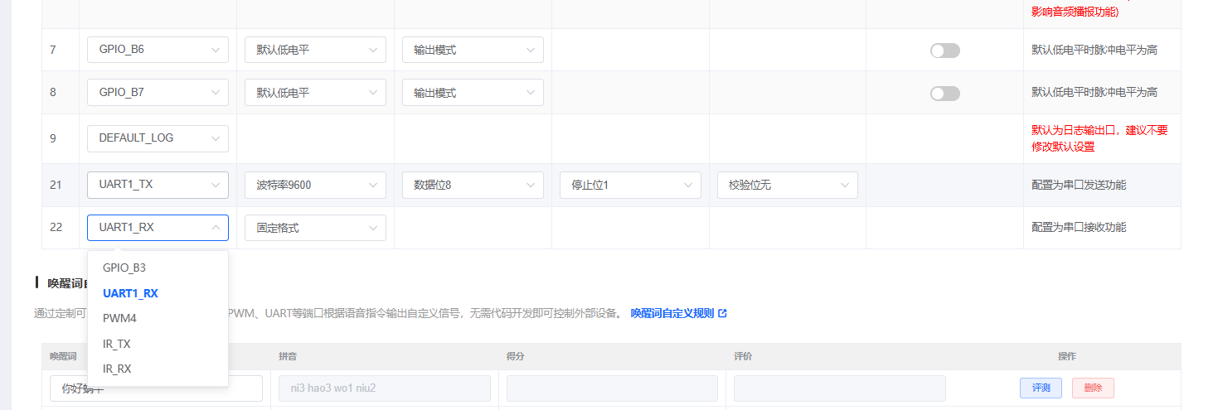Open the 波特率9600 baud rate dropdown

click(x=315, y=185)
